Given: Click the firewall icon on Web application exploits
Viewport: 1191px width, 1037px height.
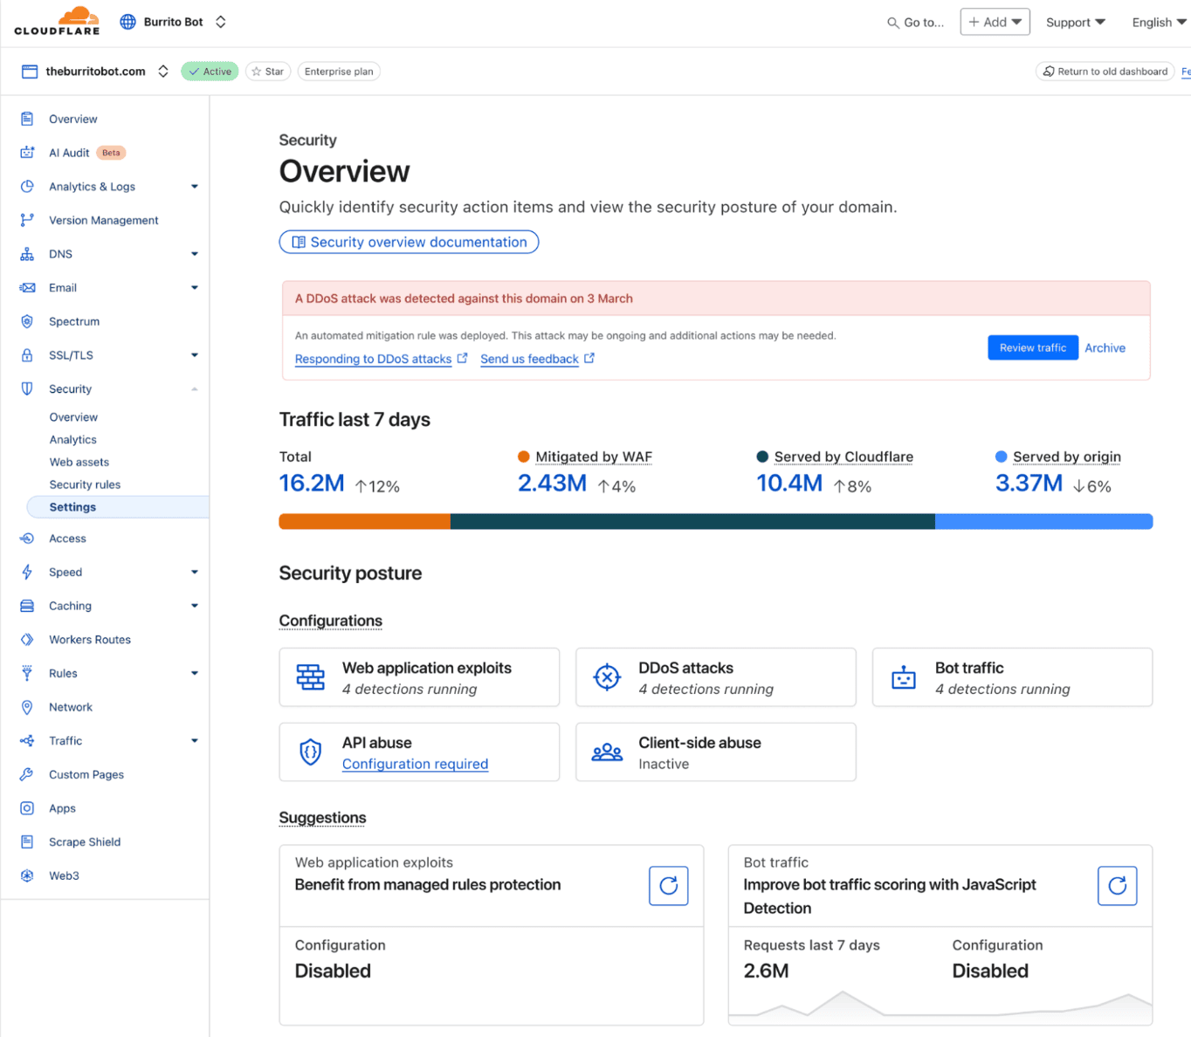Looking at the screenshot, I should click(311, 676).
